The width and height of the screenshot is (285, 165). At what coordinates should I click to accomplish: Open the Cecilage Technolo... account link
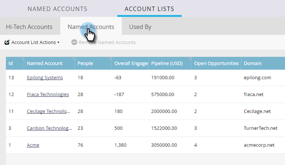click(48, 111)
